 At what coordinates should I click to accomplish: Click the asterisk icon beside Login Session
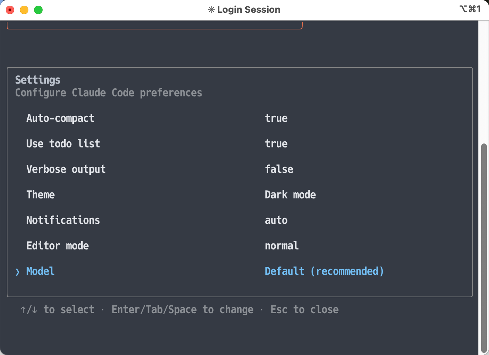click(211, 10)
